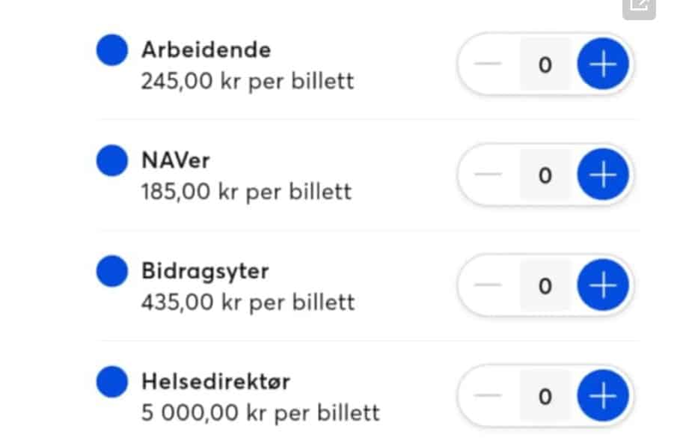
Task: Click the blue dot beside Helsedirektør
Action: pyautogui.click(x=112, y=382)
